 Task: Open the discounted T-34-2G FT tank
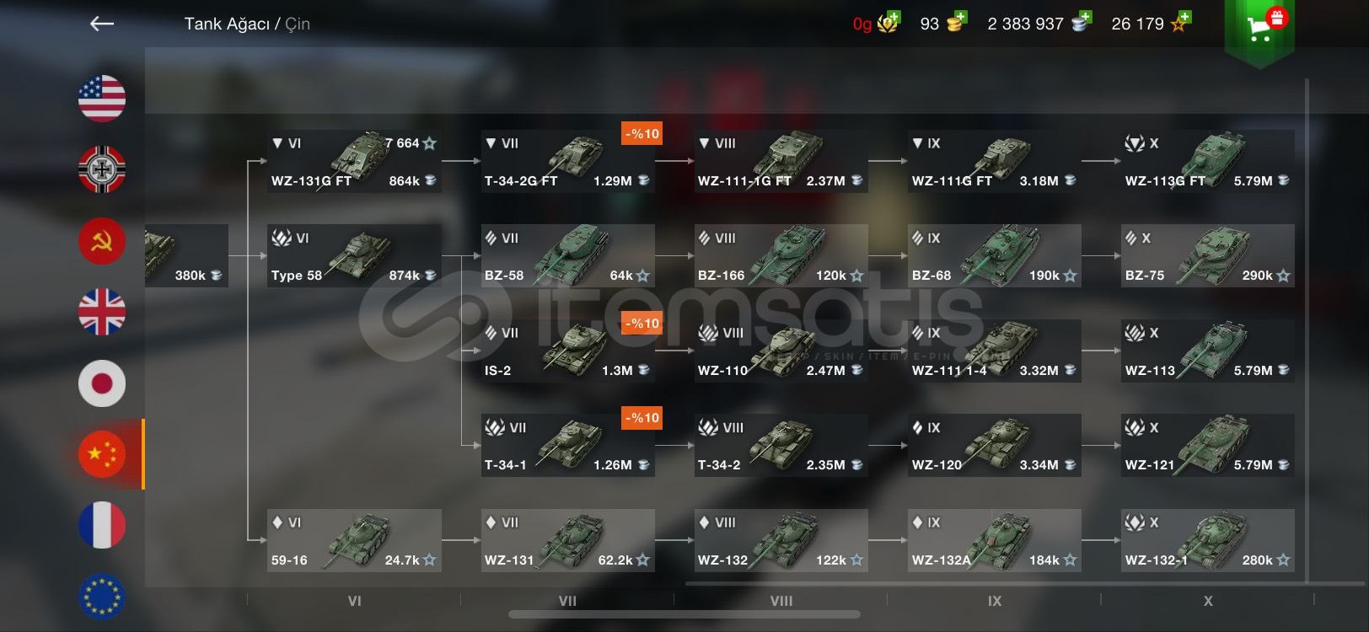pos(567,161)
